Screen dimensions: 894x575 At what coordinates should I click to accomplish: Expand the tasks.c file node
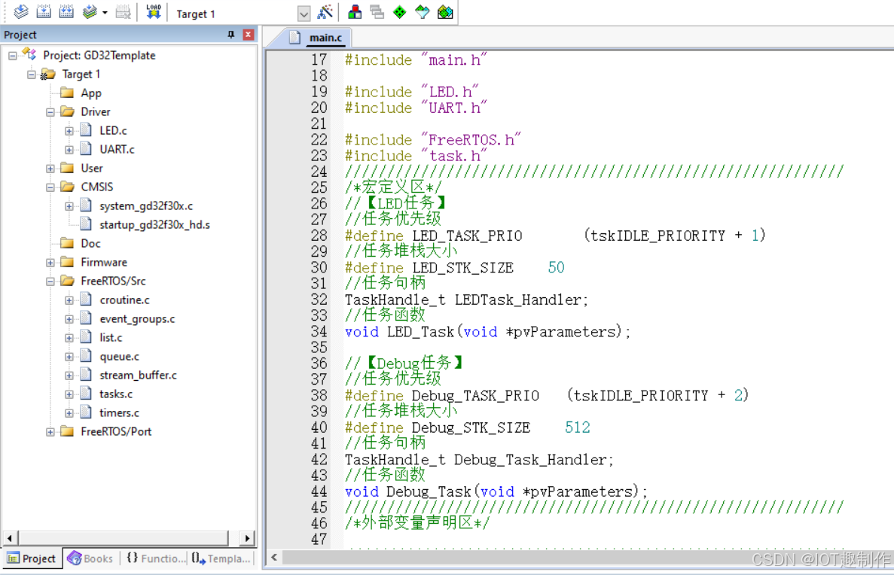click(69, 394)
